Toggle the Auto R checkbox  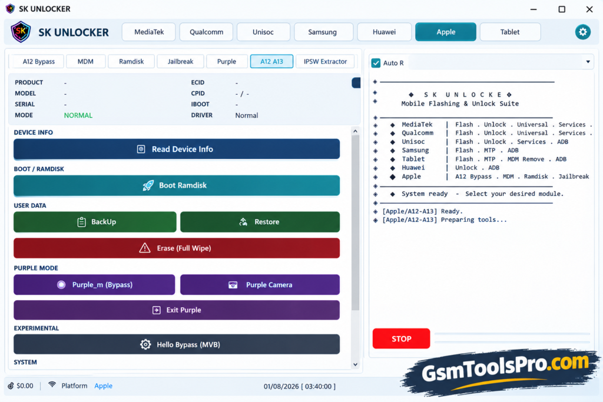click(x=376, y=62)
